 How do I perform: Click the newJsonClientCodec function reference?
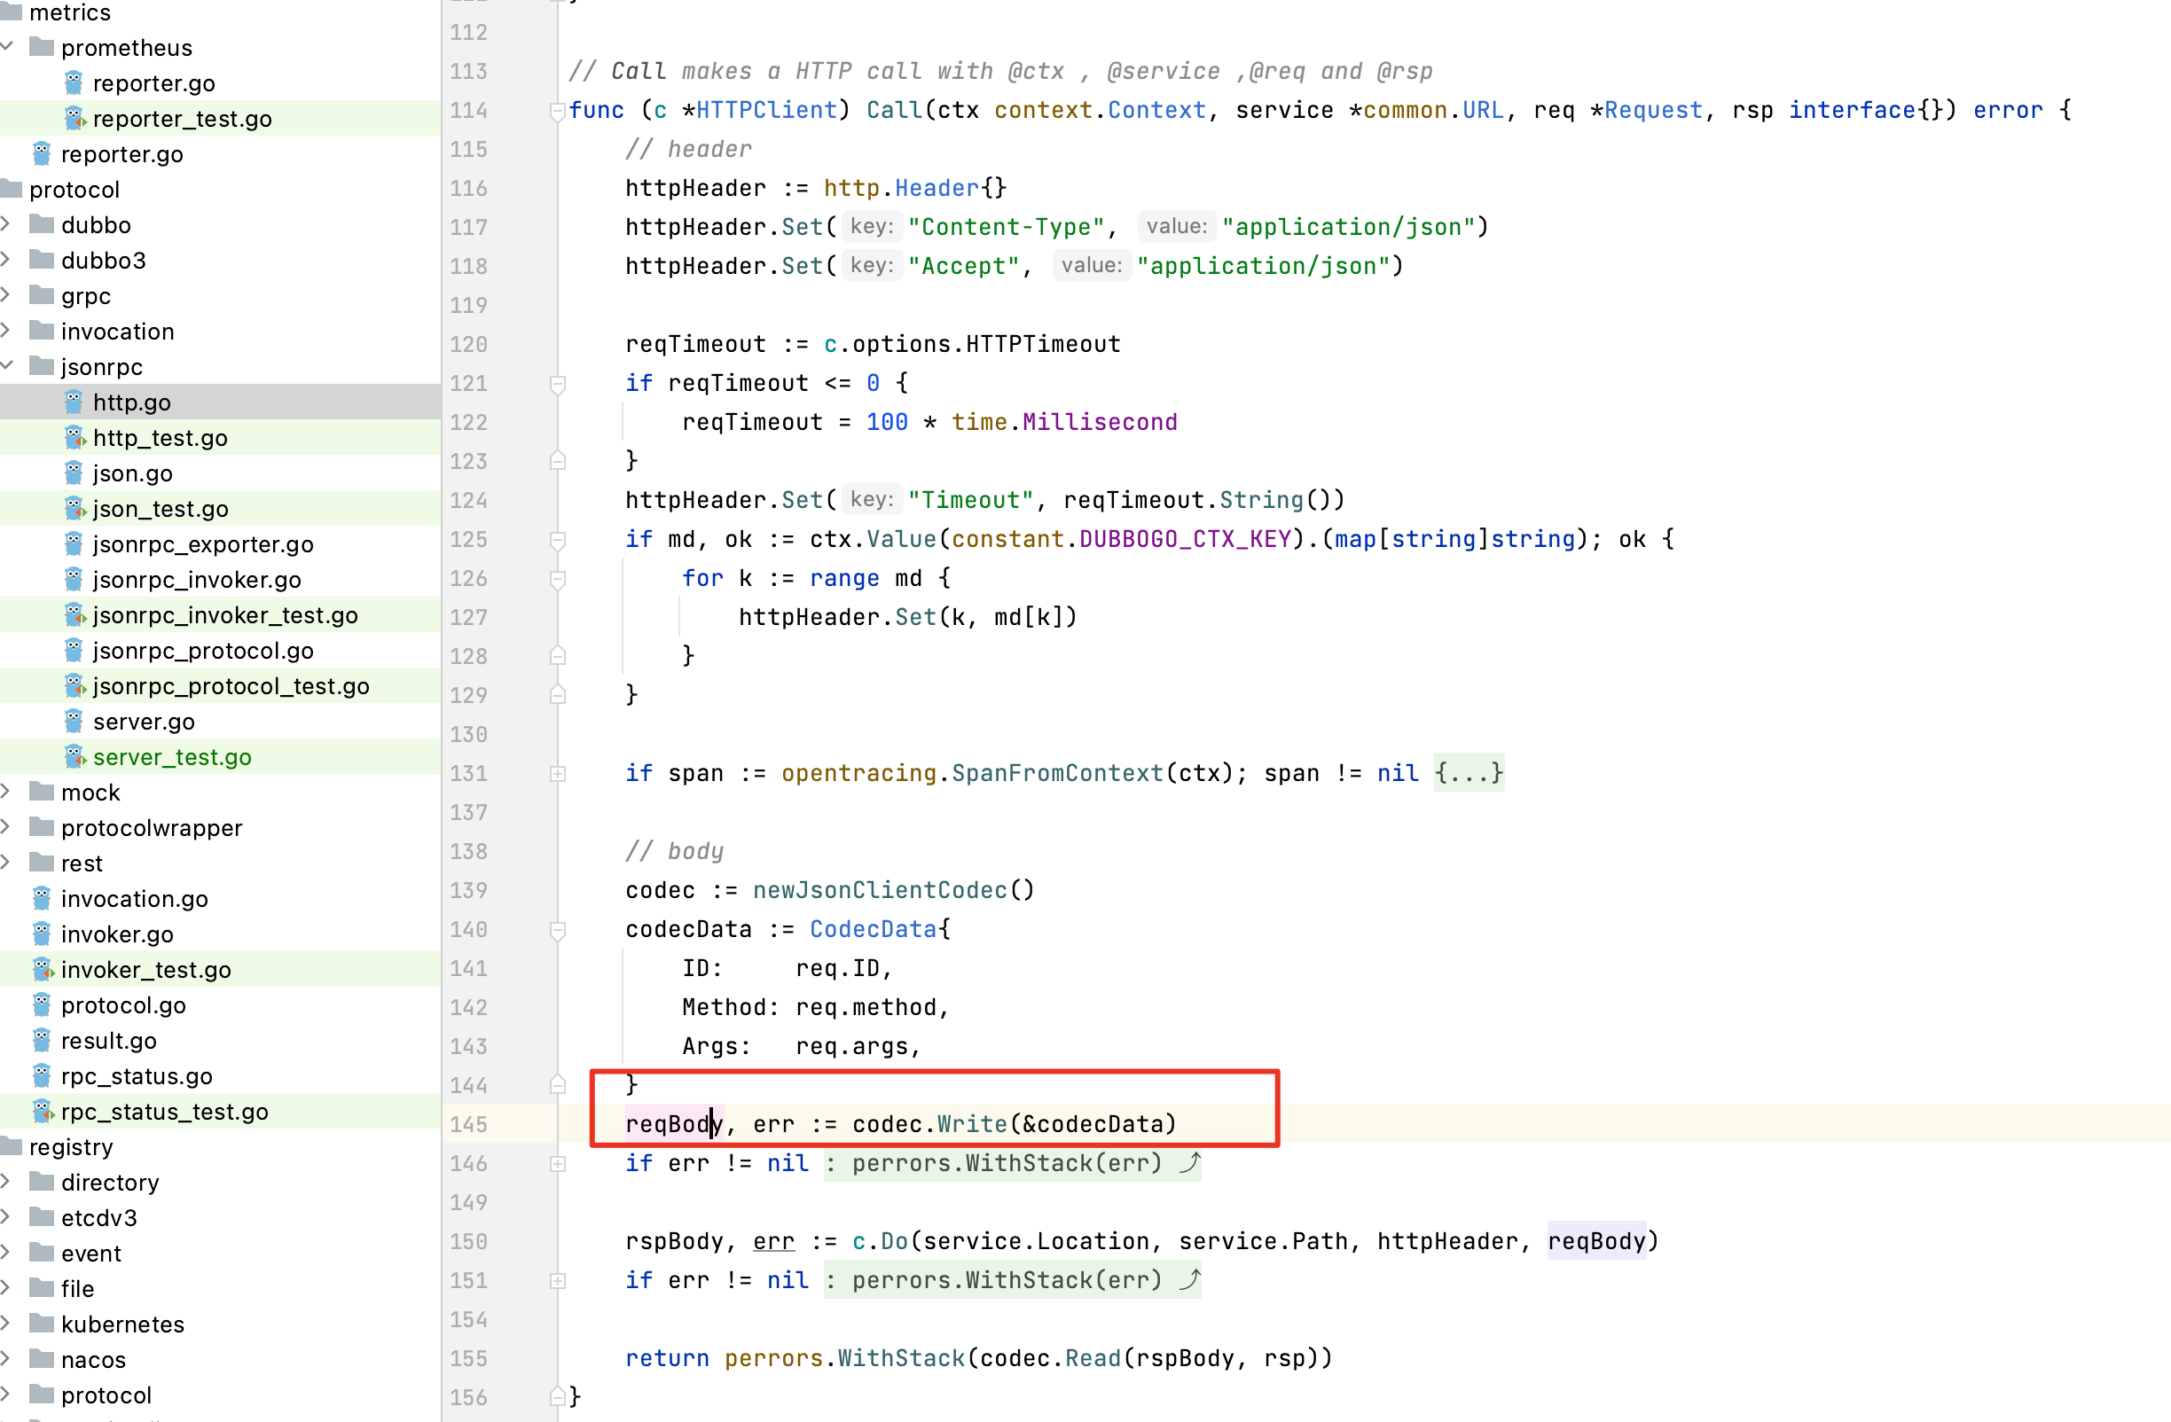click(x=880, y=890)
